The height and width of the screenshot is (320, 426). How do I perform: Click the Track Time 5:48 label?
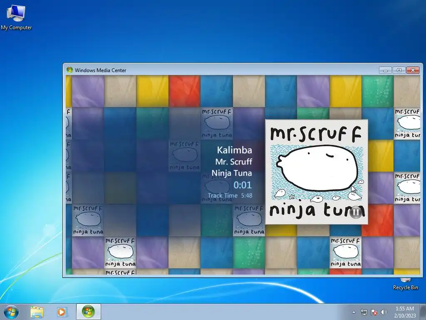tap(230, 195)
